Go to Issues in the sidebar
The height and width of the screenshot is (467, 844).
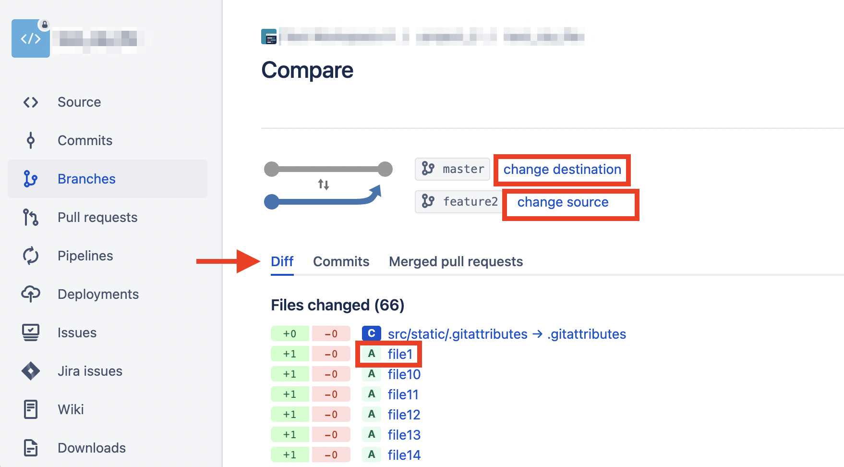(x=77, y=332)
